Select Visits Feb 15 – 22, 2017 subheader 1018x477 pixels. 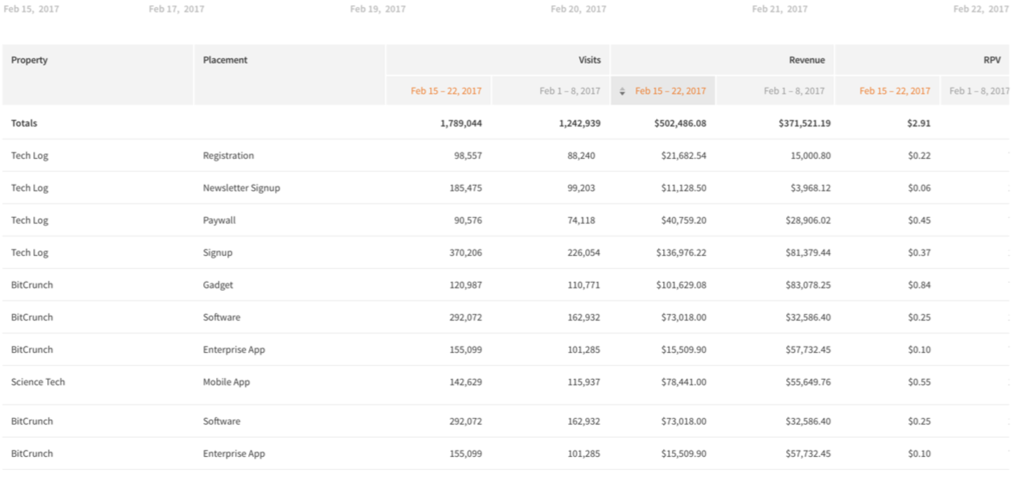tap(446, 91)
